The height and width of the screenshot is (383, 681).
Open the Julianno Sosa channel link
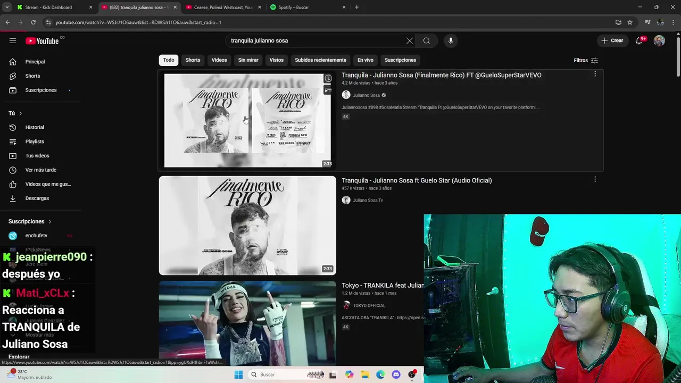point(366,95)
